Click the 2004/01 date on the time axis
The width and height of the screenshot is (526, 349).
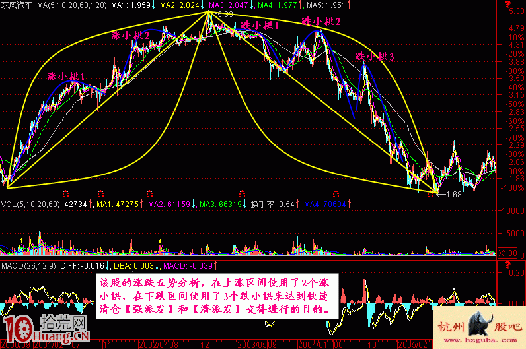(x=313, y=344)
